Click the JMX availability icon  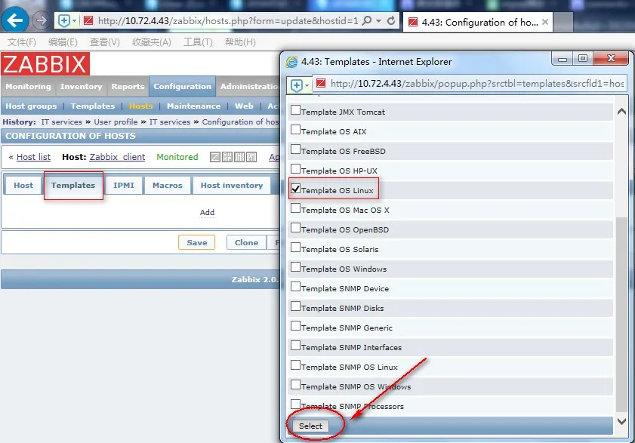coord(239,157)
